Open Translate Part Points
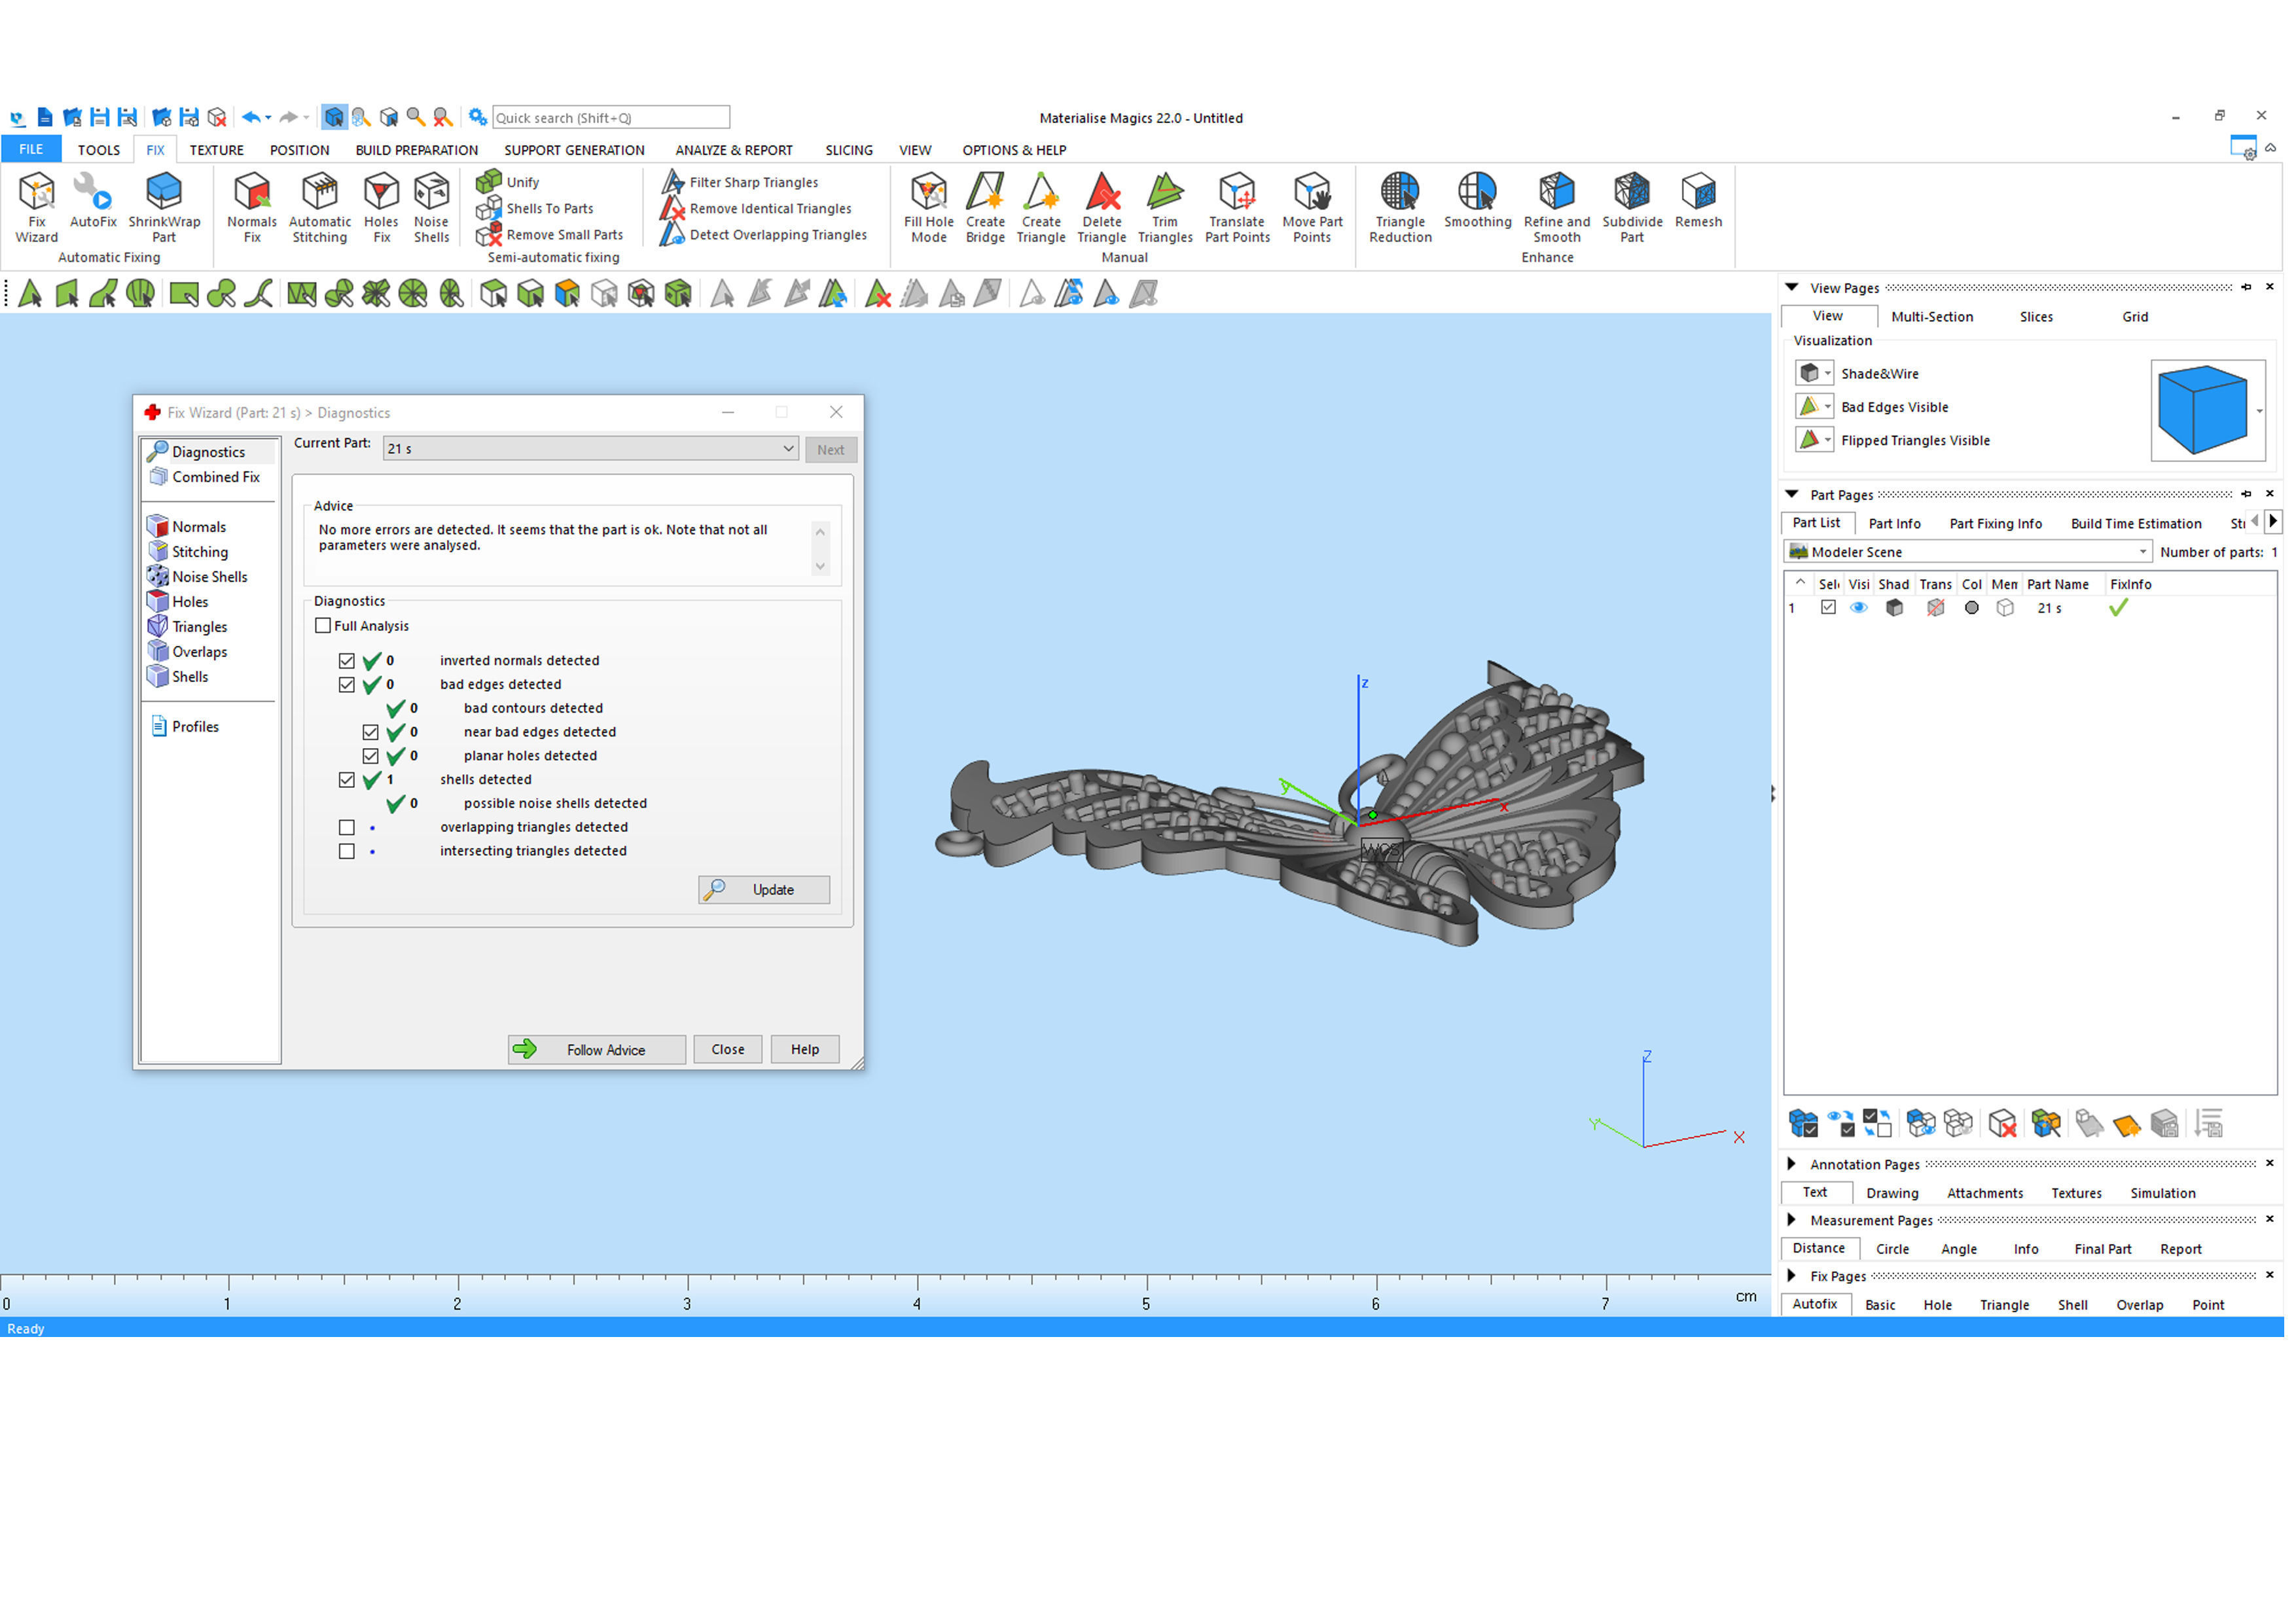Viewport: 2296px width, 1623px height. [1238, 208]
